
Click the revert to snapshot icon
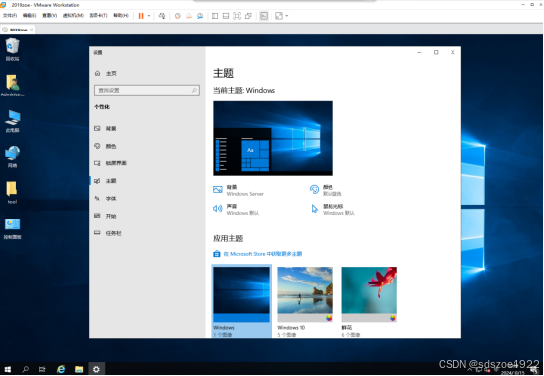(189, 16)
